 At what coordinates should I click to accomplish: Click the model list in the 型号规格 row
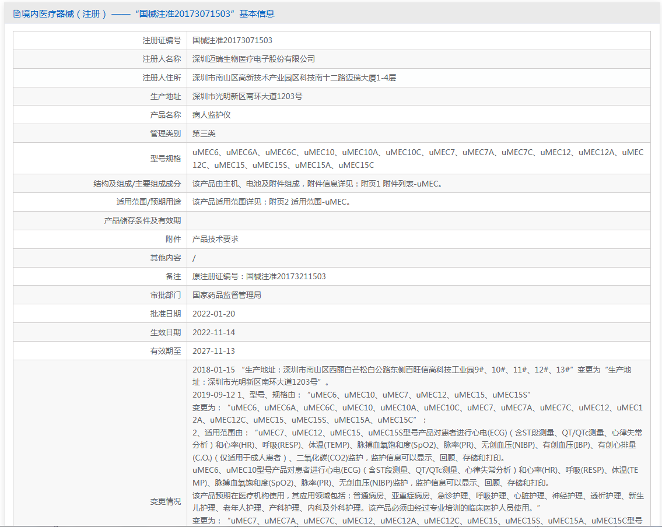[x=418, y=159]
